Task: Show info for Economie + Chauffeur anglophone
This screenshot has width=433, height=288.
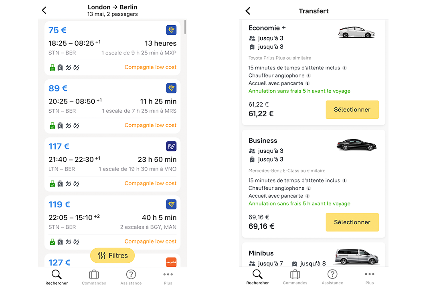Action: tap(309, 75)
